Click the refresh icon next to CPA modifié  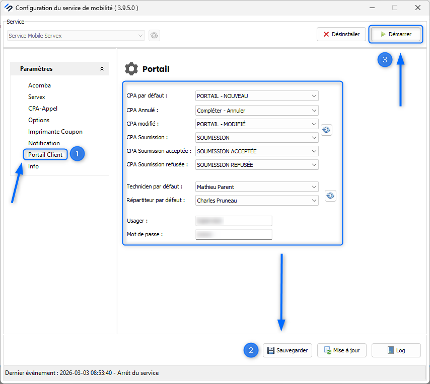click(326, 130)
